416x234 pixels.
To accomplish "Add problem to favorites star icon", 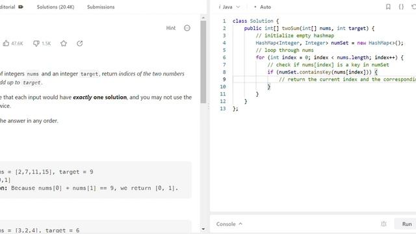I will (x=64, y=44).
